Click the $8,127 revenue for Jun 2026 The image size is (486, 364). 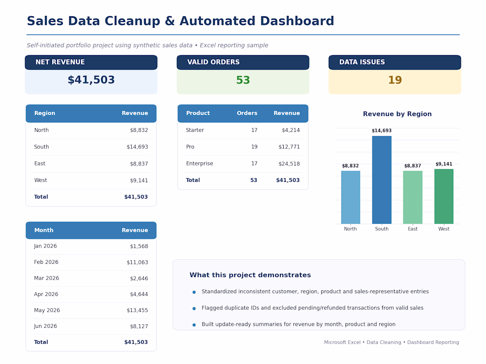coord(139,326)
